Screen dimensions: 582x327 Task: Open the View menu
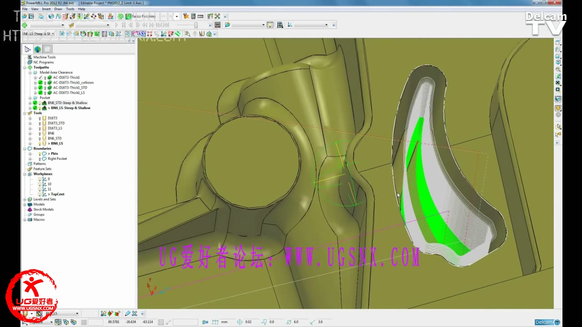click(35, 9)
